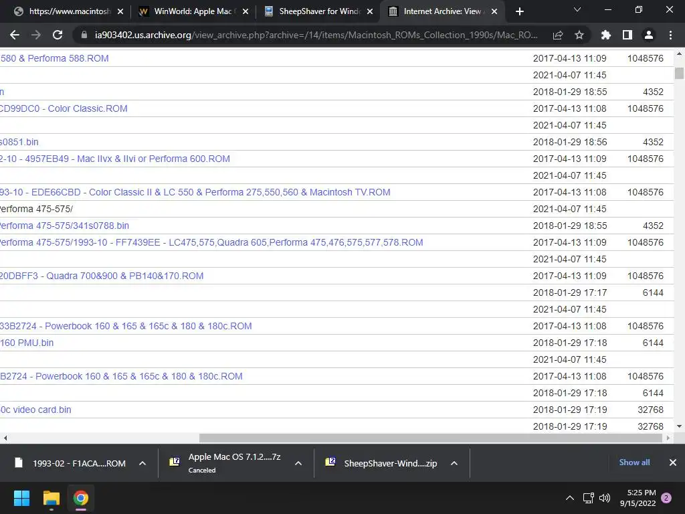
Task: Click the scroll up arrow of the page
Action: coord(679,54)
